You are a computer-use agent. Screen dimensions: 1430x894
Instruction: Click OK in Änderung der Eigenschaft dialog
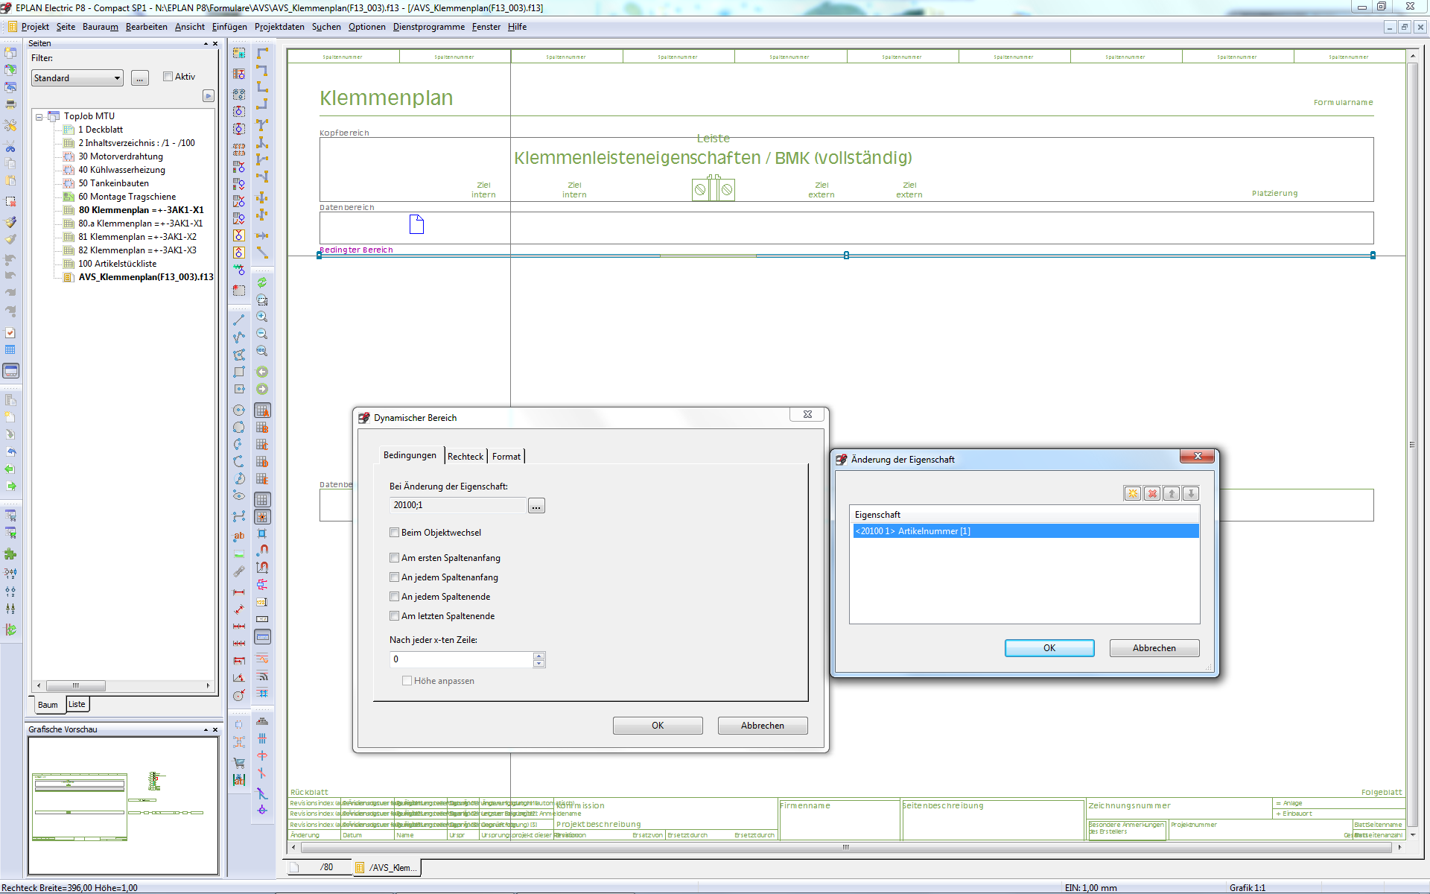point(1049,648)
